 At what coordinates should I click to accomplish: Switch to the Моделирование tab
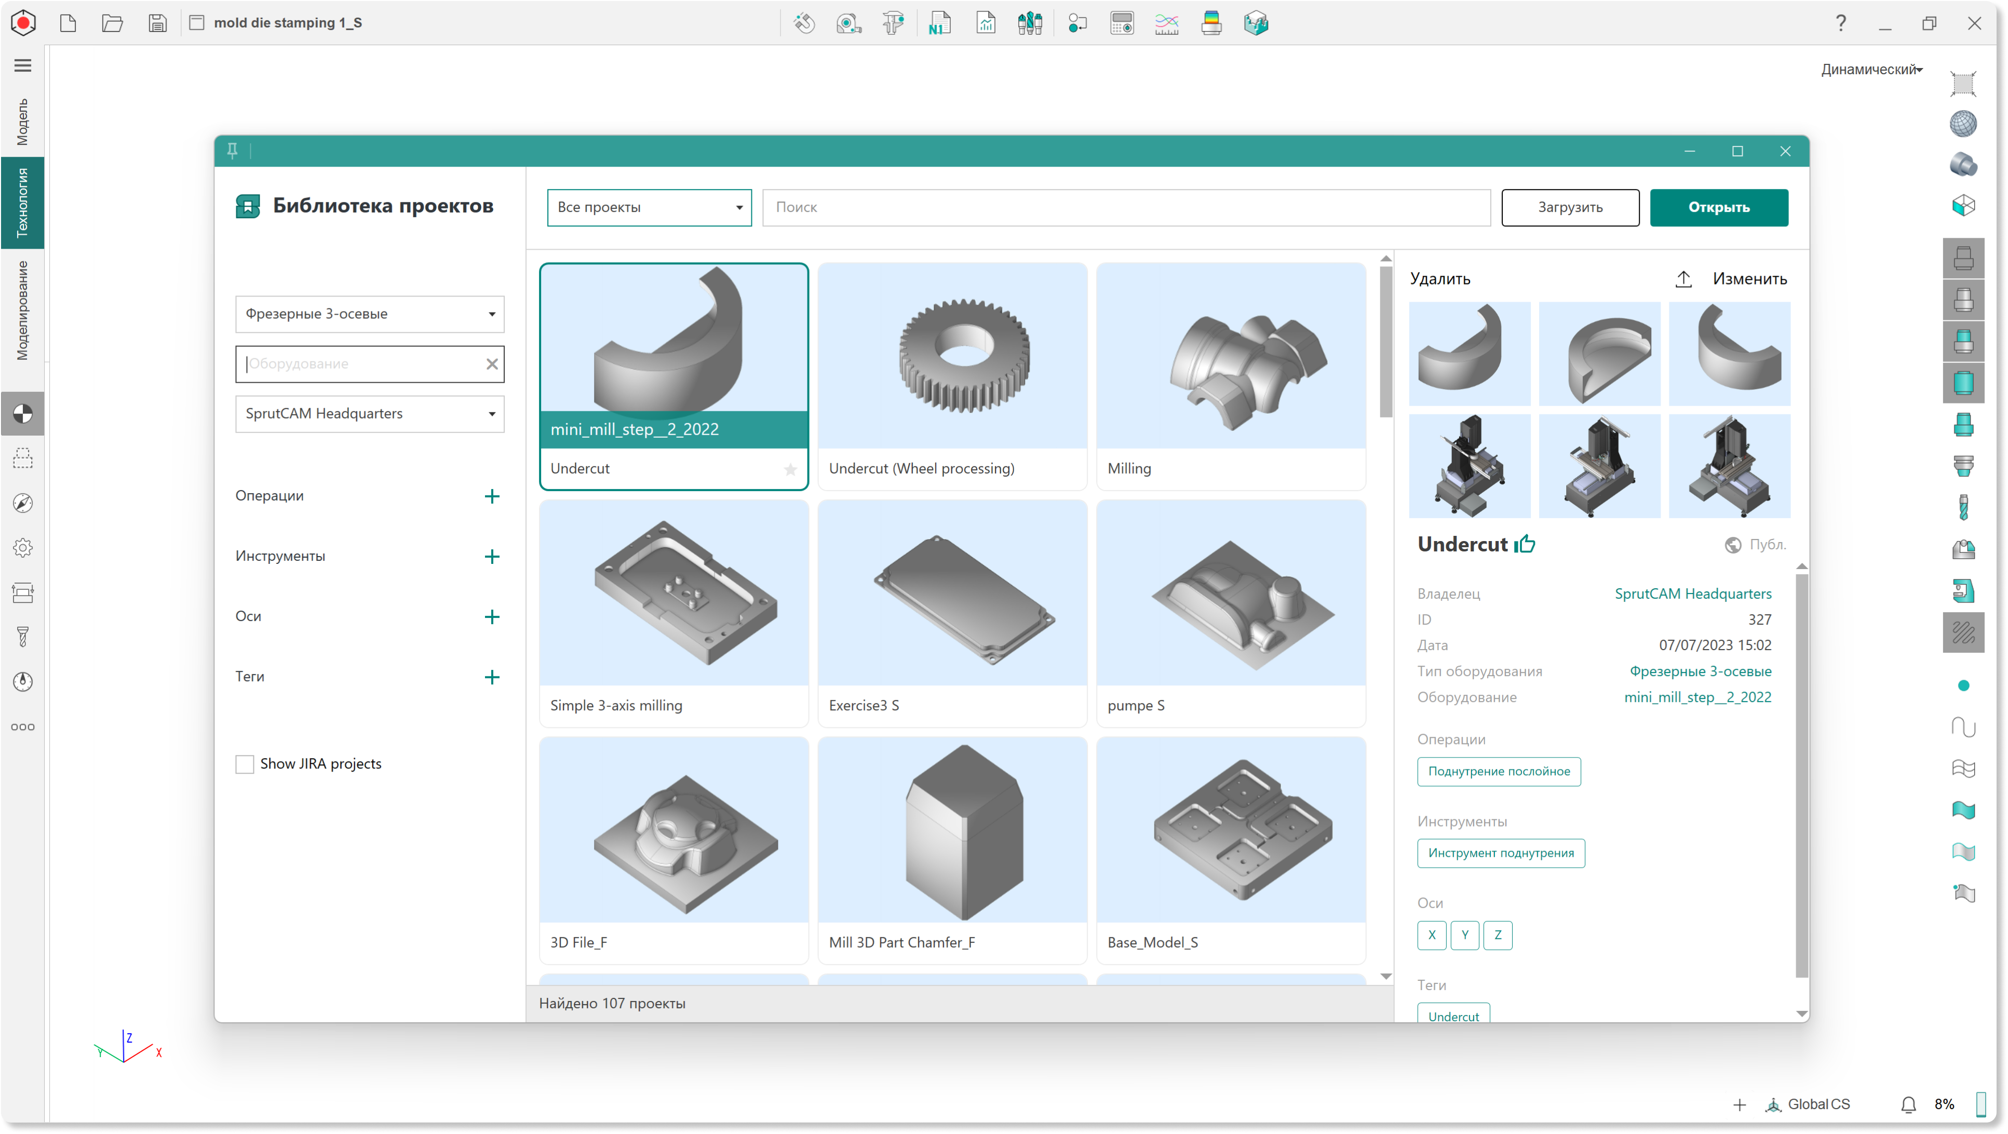(x=23, y=310)
